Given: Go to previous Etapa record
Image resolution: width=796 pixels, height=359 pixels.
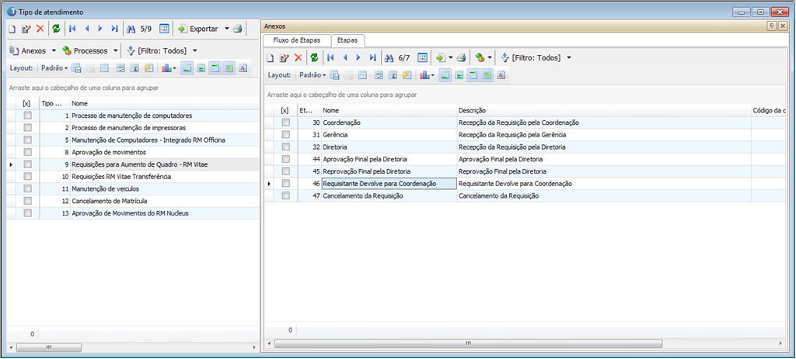Looking at the screenshot, I should [344, 57].
